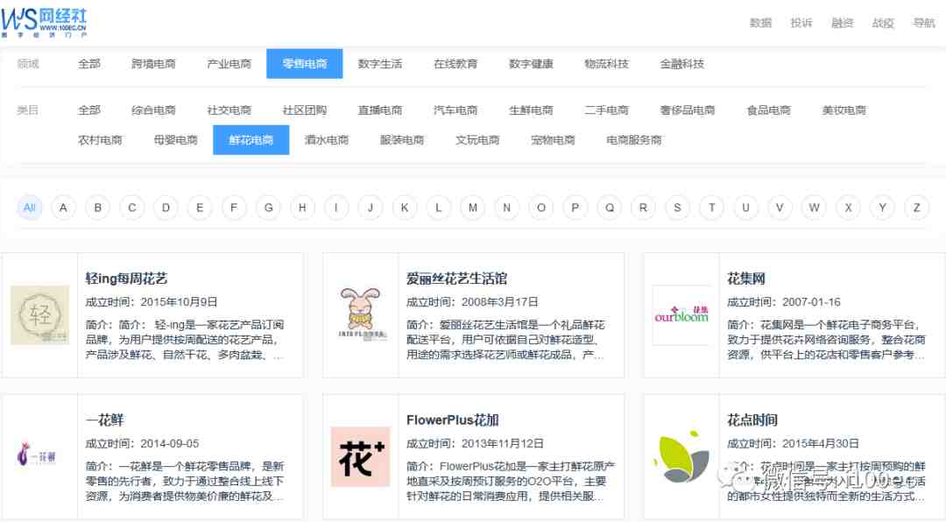946x522 pixels.
Task: Open 投诉 in the top navigation
Action: (x=801, y=23)
